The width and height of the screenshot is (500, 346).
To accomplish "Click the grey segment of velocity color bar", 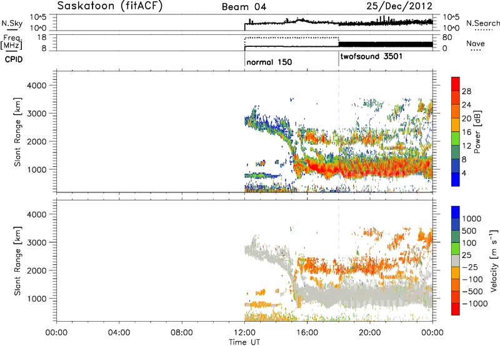I will (456, 261).
